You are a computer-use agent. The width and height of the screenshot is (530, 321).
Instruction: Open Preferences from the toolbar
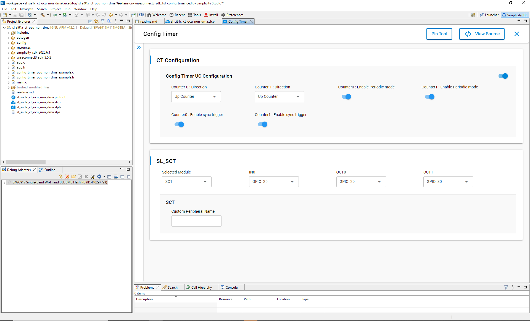click(232, 15)
